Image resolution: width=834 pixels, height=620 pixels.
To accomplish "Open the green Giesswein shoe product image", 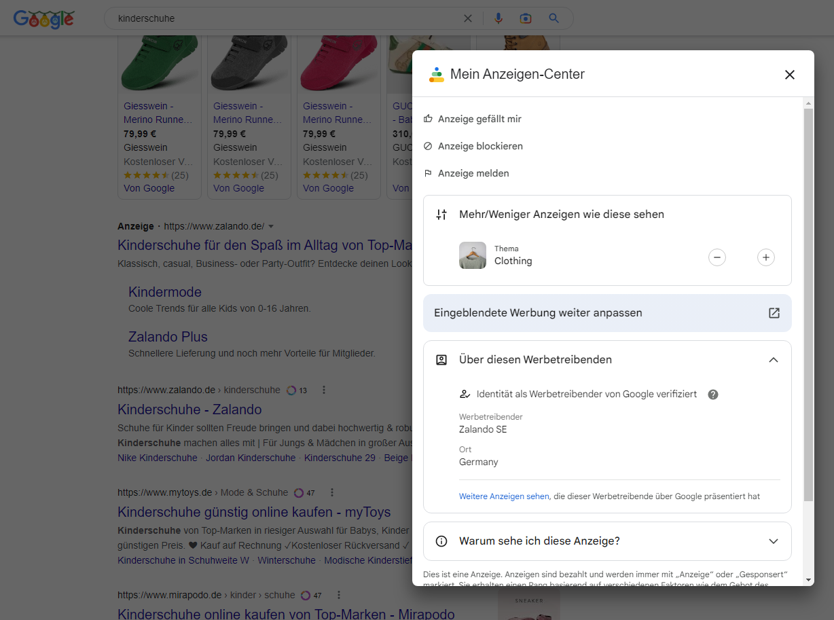I will point(160,62).
